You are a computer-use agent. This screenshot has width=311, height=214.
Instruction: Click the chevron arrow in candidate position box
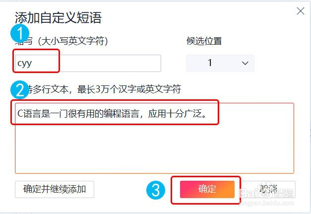pyautogui.click(x=244, y=63)
